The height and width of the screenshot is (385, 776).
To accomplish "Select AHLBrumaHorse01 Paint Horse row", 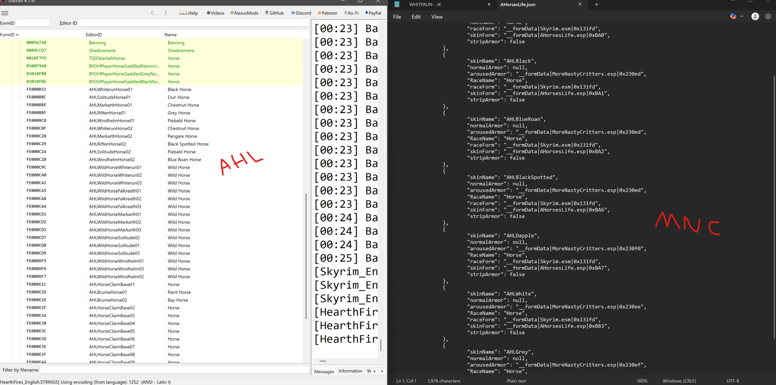I will click(x=151, y=292).
